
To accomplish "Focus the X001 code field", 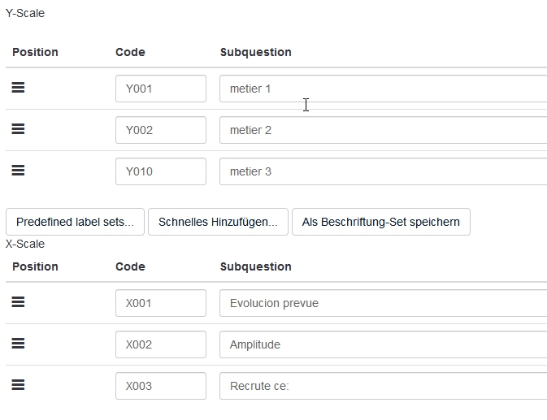I will [161, 303].
